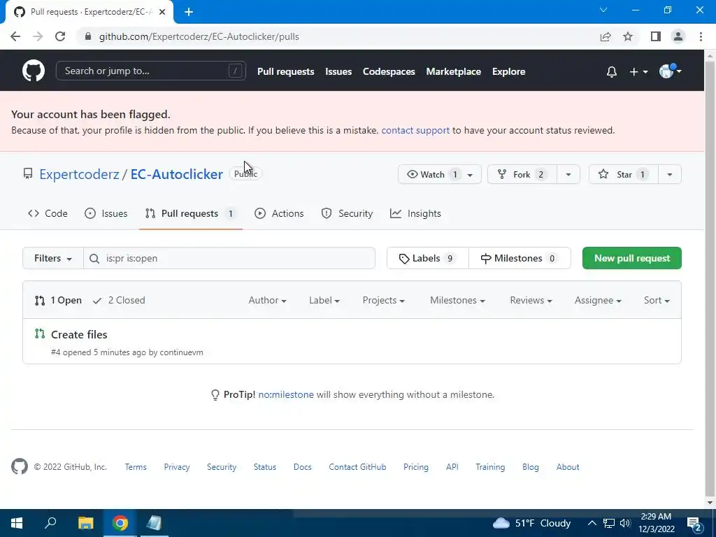This screenshot has width=716, height=537.
Task: Switch to the Insights tab
Action: (415, 213)
